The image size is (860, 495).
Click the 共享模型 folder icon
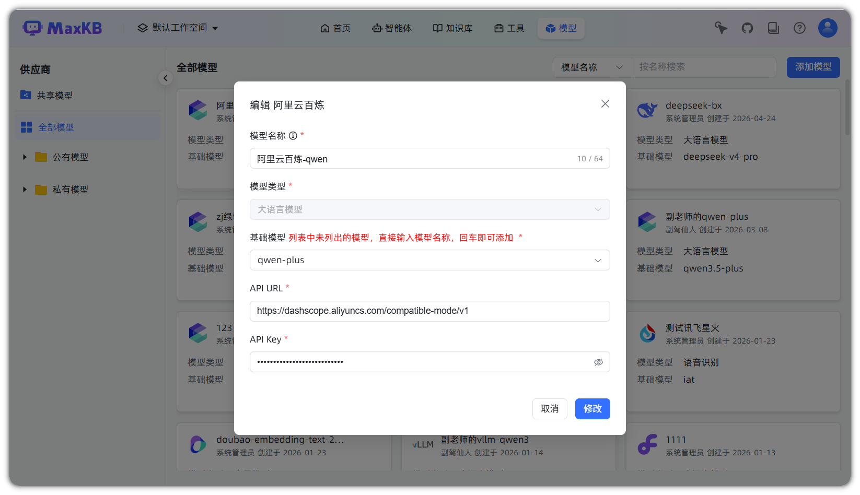click(x=26, y=95)
